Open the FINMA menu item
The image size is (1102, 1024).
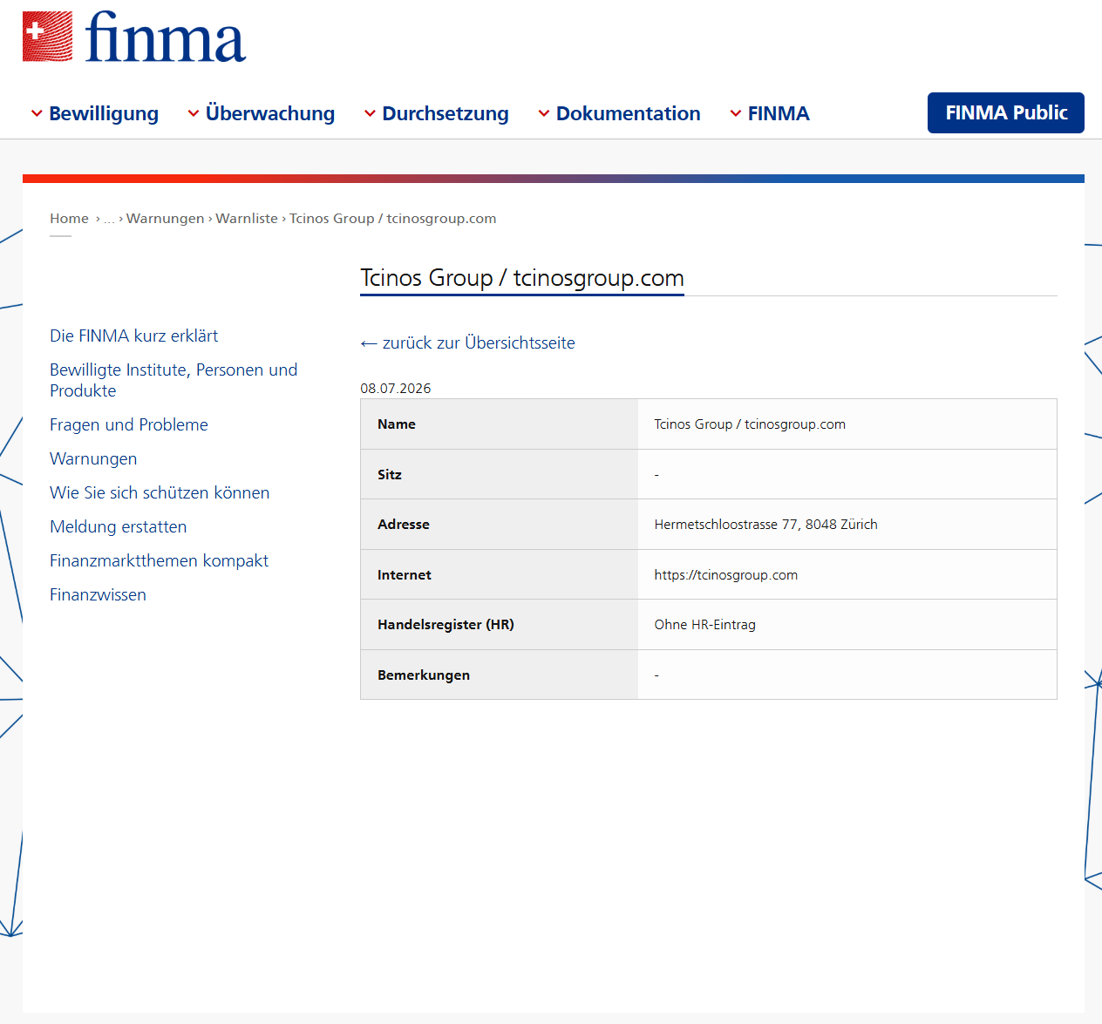pyautogui.click(x=779, y=114)
